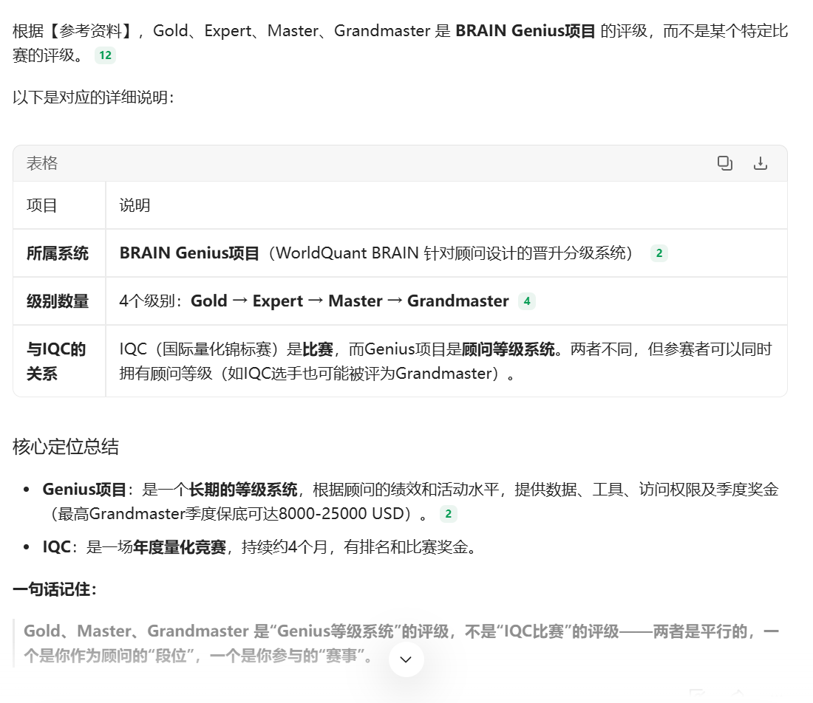Click the scroll-to-bottom chevron button
Viewport: 813px width, 703px height.
tap(406, 659)
